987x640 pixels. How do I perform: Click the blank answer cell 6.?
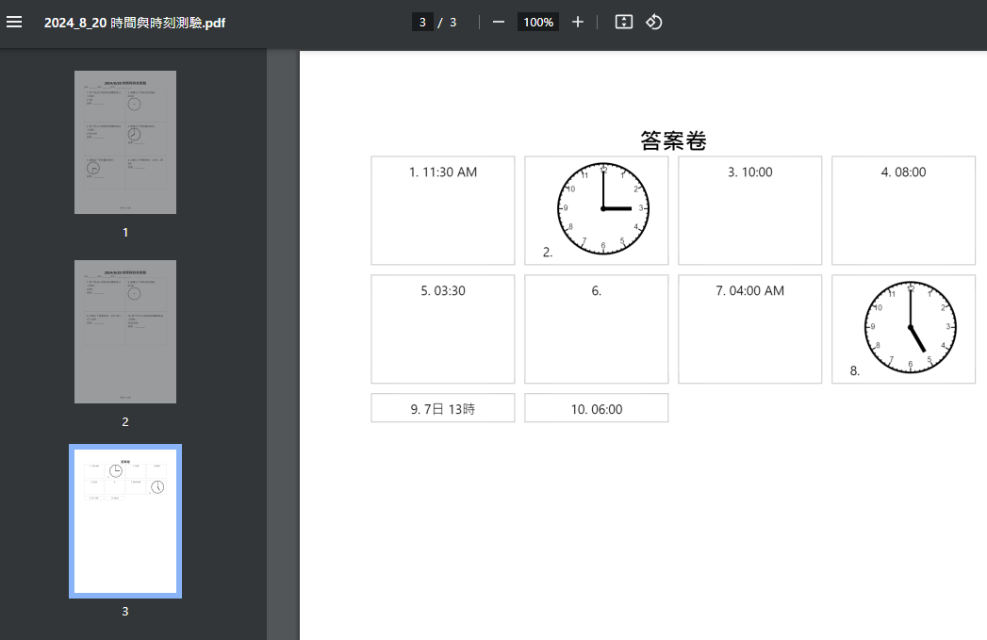click(596, 329)
